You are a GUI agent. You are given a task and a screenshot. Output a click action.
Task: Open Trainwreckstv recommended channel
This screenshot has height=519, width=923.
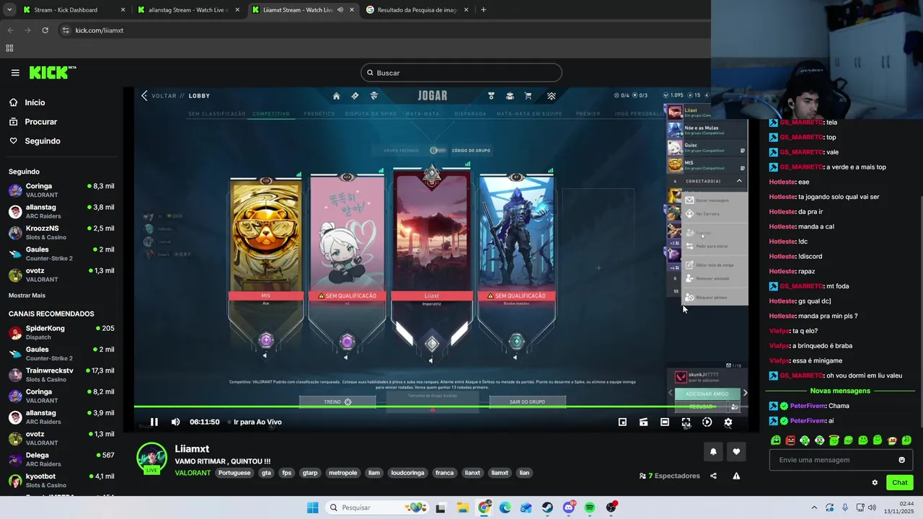[x=61, y=375]
